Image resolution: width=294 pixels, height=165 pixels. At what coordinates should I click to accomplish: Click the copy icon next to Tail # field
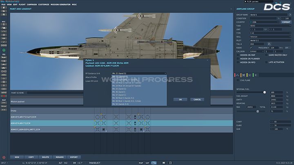point(269,44)
